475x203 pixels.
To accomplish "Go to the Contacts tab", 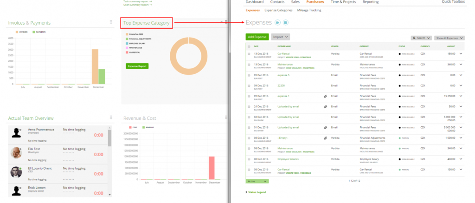I will click(277, 2).
